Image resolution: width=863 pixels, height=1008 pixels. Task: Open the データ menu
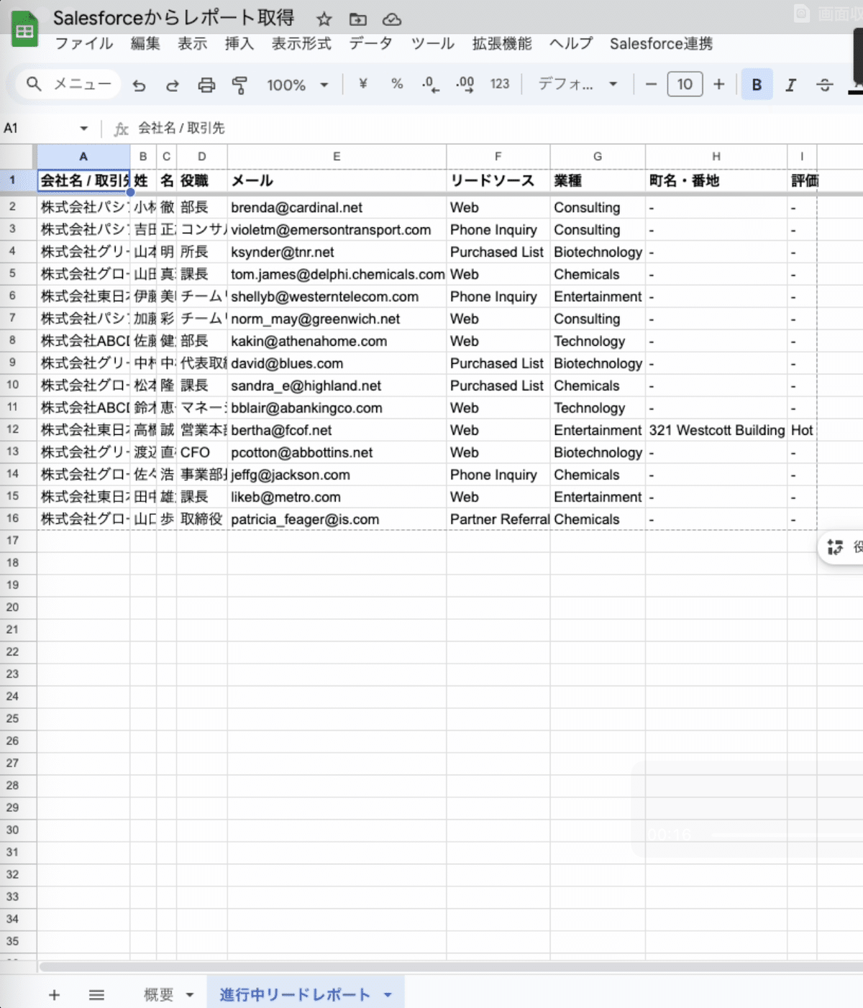(371, 44)
